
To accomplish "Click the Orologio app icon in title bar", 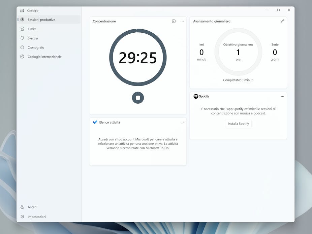I will tap(22, 10).
